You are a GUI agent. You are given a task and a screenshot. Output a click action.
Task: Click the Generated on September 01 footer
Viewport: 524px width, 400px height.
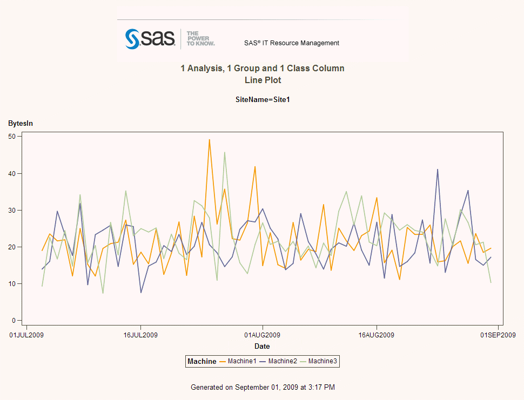point(263,388)
